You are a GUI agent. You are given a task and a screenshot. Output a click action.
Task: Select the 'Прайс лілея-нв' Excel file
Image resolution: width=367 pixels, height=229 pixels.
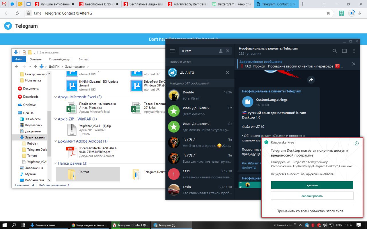(x=88, y=108)
